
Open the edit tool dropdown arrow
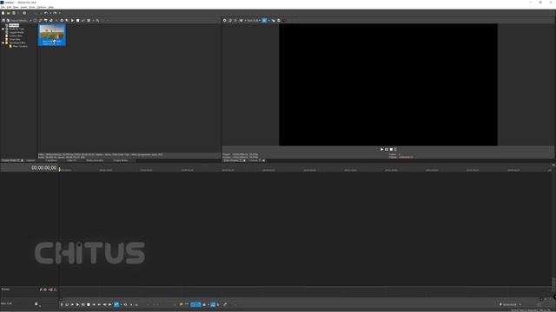tap(121, 304)
